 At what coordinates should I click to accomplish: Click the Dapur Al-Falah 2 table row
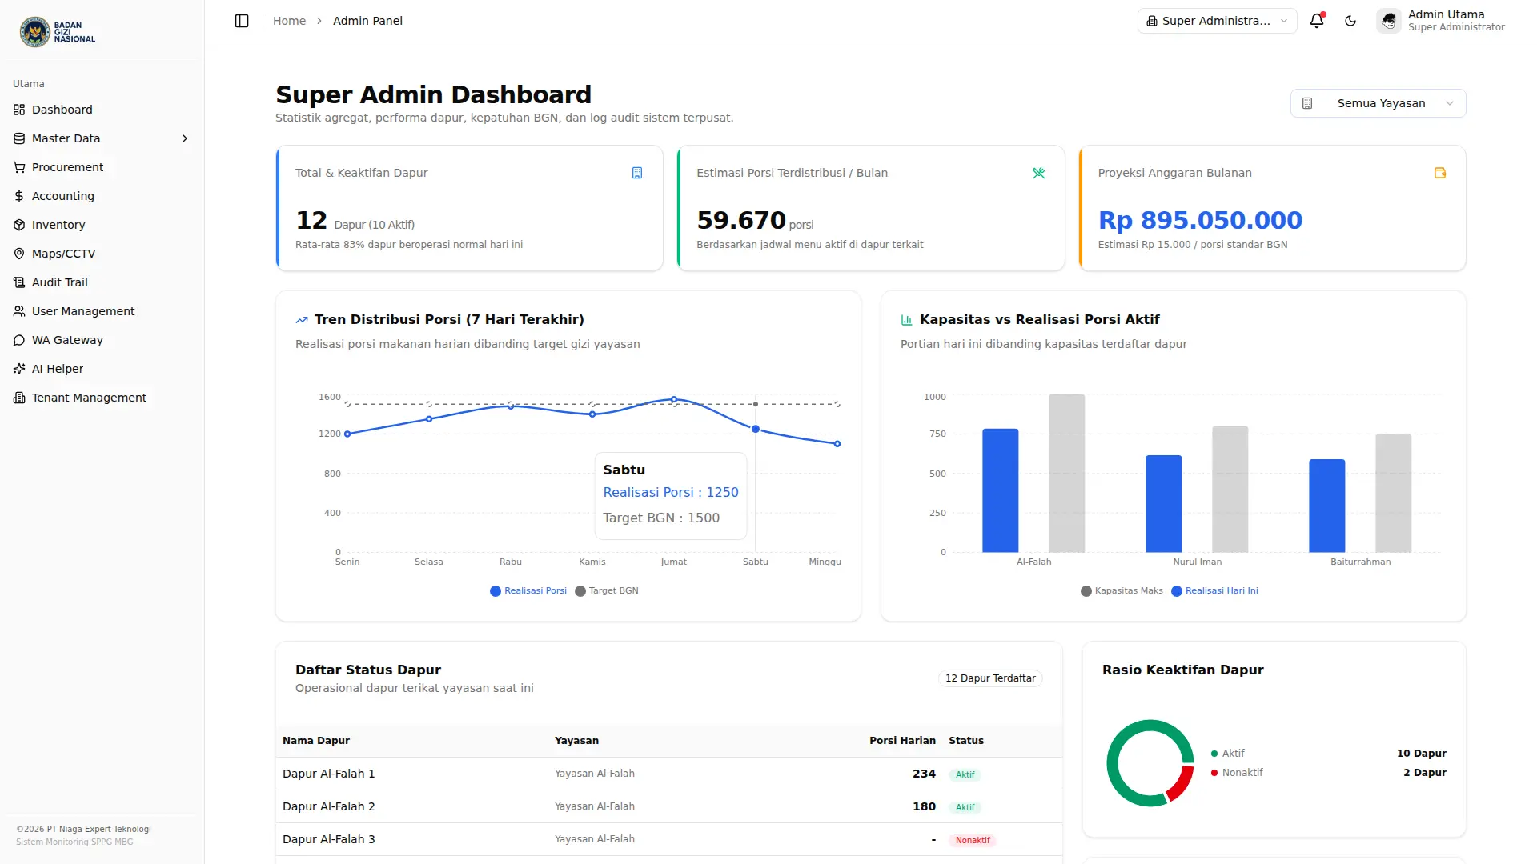tap(669, 806)
